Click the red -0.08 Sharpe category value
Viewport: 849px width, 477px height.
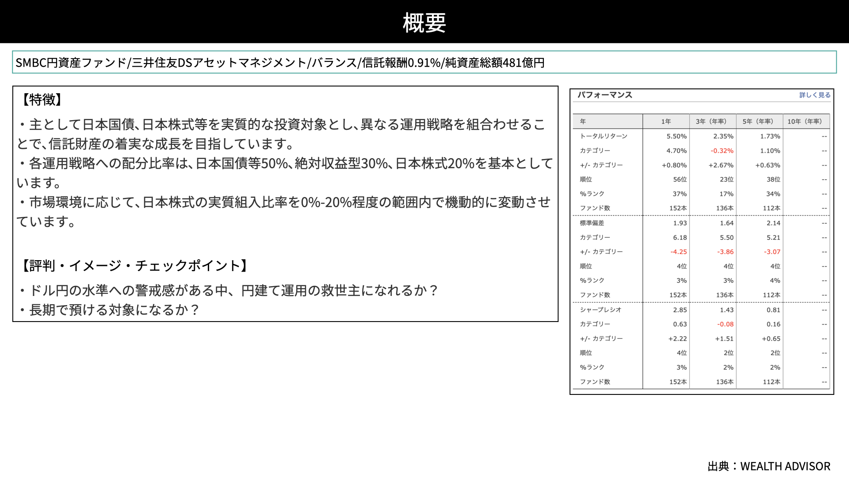725,324
